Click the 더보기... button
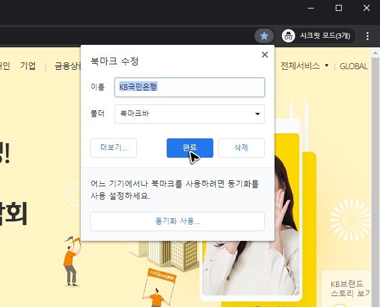Viewport: 380px width, 307px height. click(x=113, y=148)
